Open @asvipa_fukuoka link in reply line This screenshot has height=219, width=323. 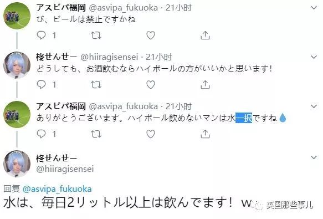click(57, 189)
